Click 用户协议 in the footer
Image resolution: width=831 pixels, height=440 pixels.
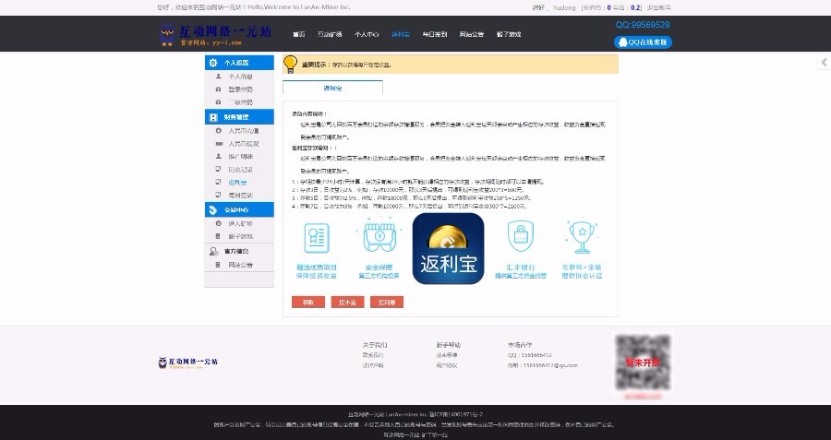[447, 365]
